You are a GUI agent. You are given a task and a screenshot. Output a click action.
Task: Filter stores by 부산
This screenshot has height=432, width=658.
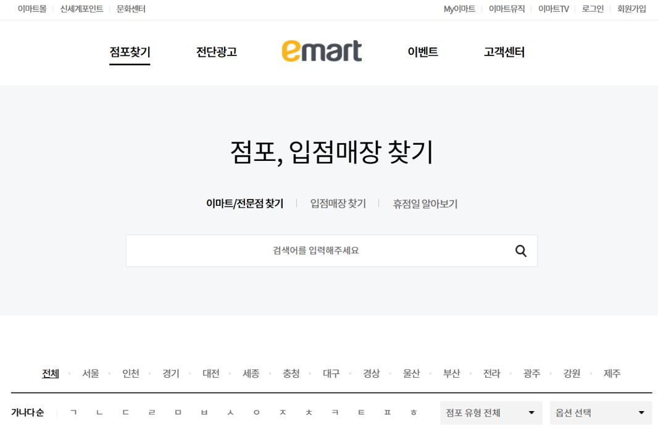click(x=452, y=373)
